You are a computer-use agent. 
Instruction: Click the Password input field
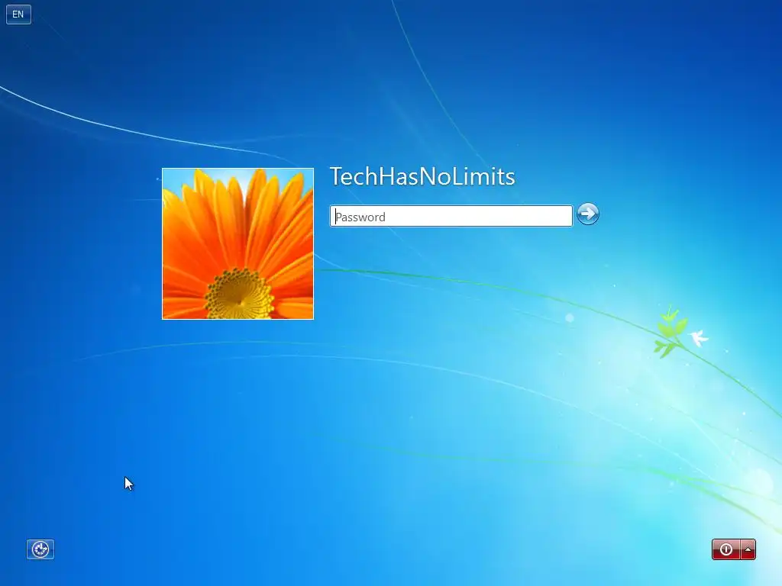tap(451, 216)
